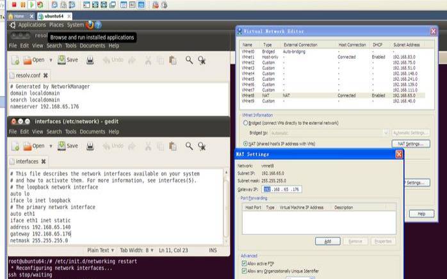The height and width of the screenshot is (279, 447).
Task: Take a snapshot using the clock icon
Action: [x=54, y=4]
